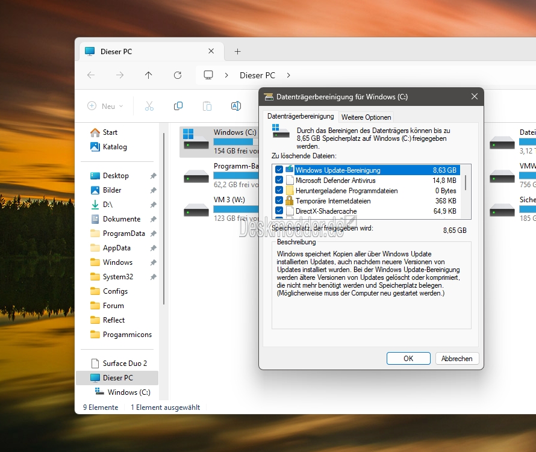Click the Back arrow in Explorer
This screenshot has width=536, height=452.
click(x=91, y=75)
